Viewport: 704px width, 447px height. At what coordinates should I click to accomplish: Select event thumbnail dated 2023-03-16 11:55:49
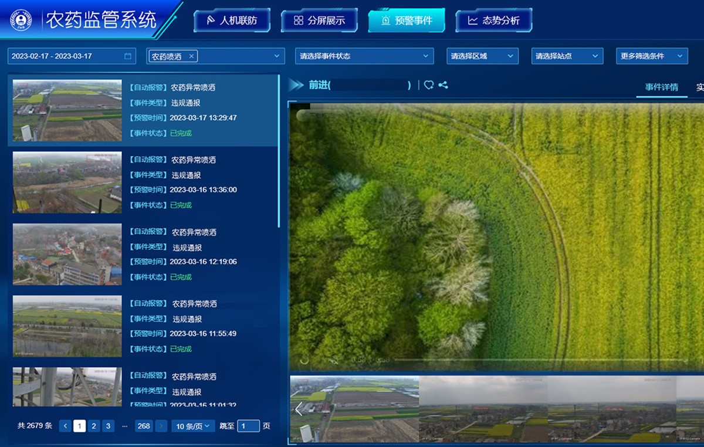[67, 326]
